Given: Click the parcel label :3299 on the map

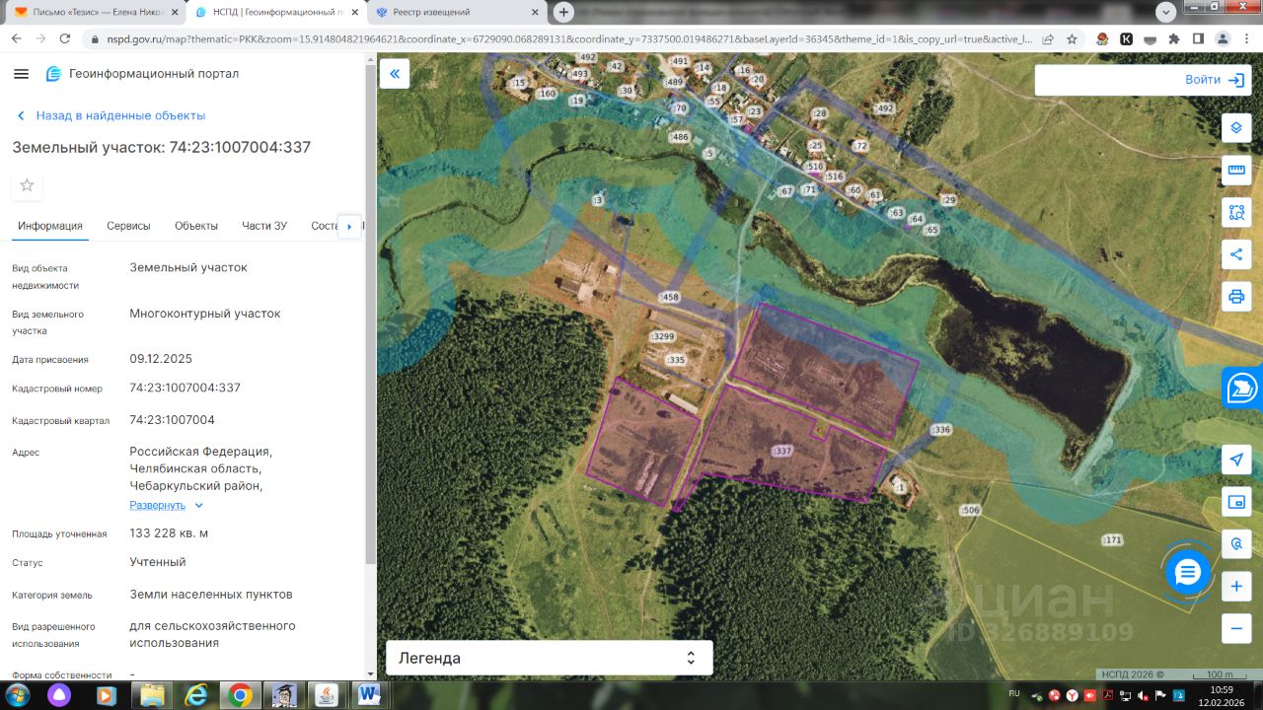Looking at the screenshot, I should point(662,336).
